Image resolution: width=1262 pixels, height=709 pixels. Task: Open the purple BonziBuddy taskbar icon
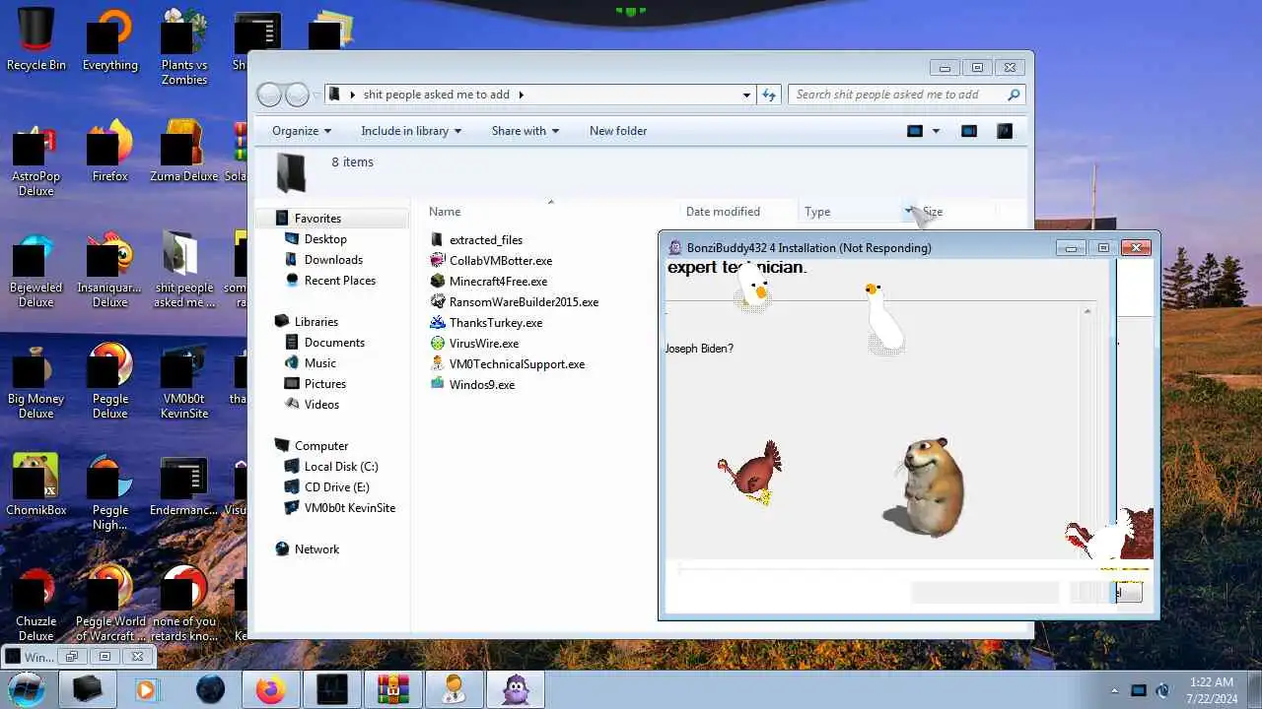[x=516, y=689]
